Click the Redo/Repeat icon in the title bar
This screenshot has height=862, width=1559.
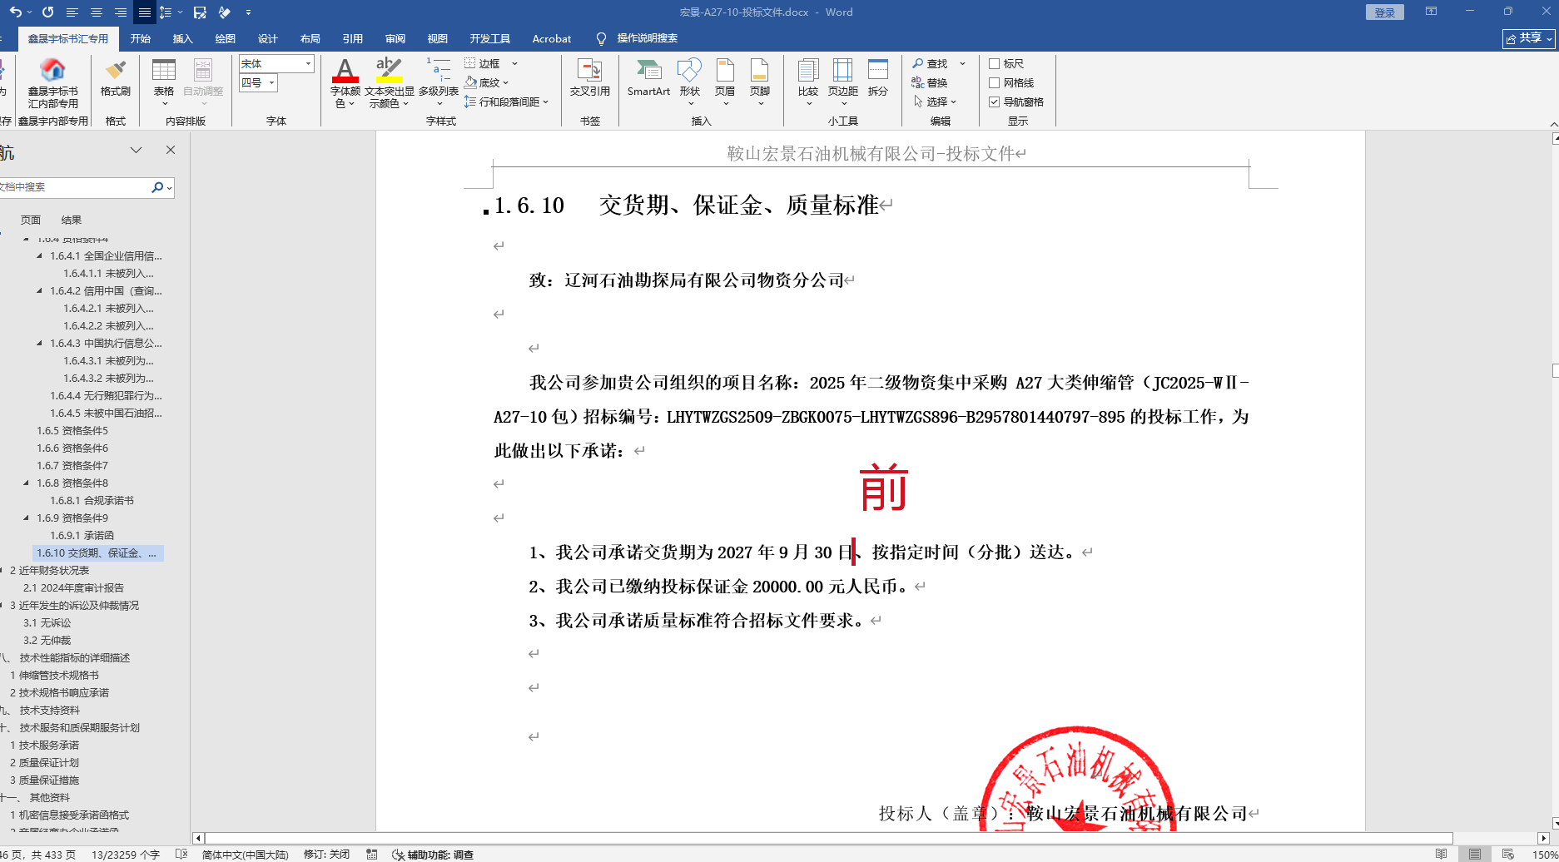click(x=47, y=12)
